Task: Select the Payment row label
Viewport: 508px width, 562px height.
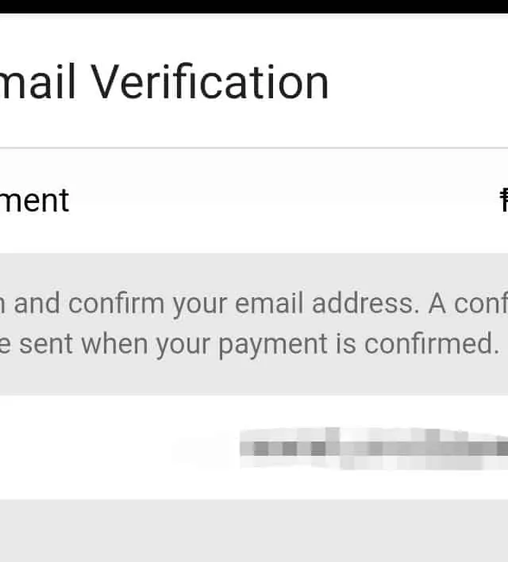Action: [35, 201]
